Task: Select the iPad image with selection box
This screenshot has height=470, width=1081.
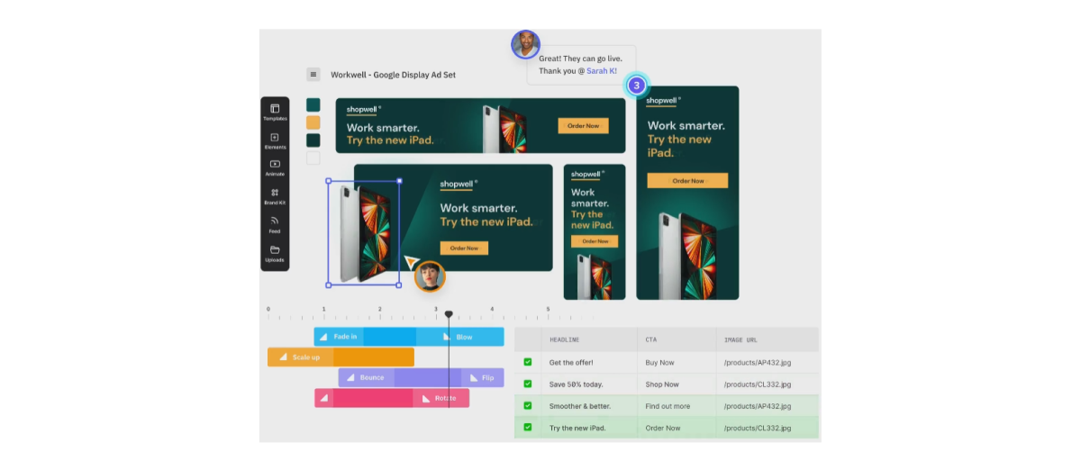Action: coord(364,233)
